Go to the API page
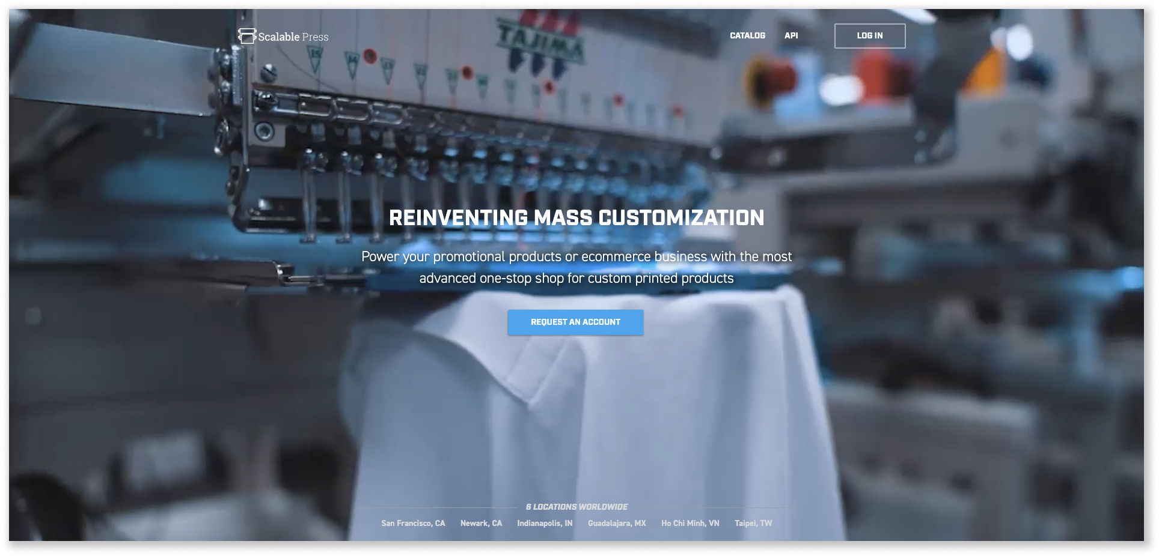This screenshot has height=556, width=1159. pos(791,35)
